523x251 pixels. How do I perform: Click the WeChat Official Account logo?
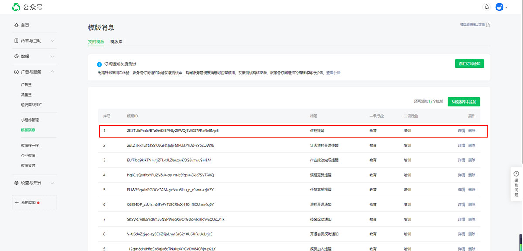[x=16, y=7]
